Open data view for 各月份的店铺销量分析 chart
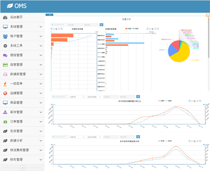 pyautogui.click(x=189, y=101)
